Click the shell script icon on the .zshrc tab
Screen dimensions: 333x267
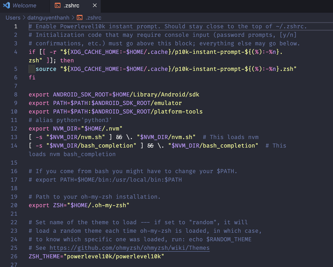[x=58, y=6]
